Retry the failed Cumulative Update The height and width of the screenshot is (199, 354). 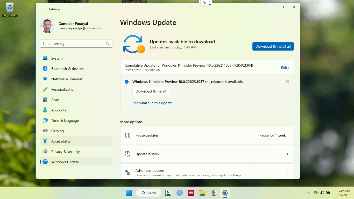tap(285, 67)
